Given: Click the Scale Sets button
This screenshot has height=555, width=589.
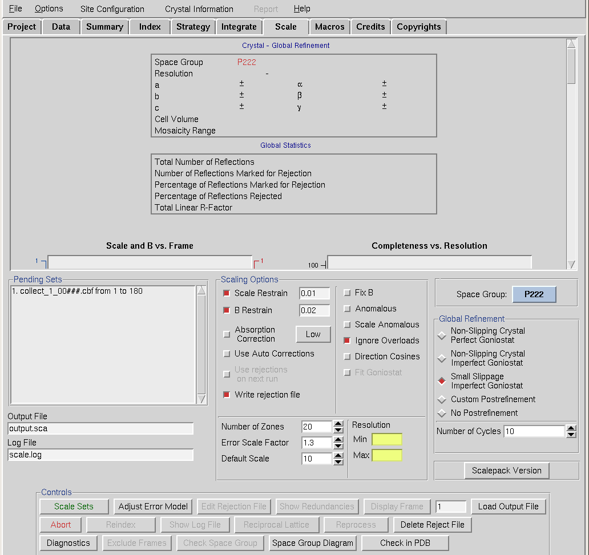Looking at the screenshot, I should pyautogui.click(x=74, y=507).
